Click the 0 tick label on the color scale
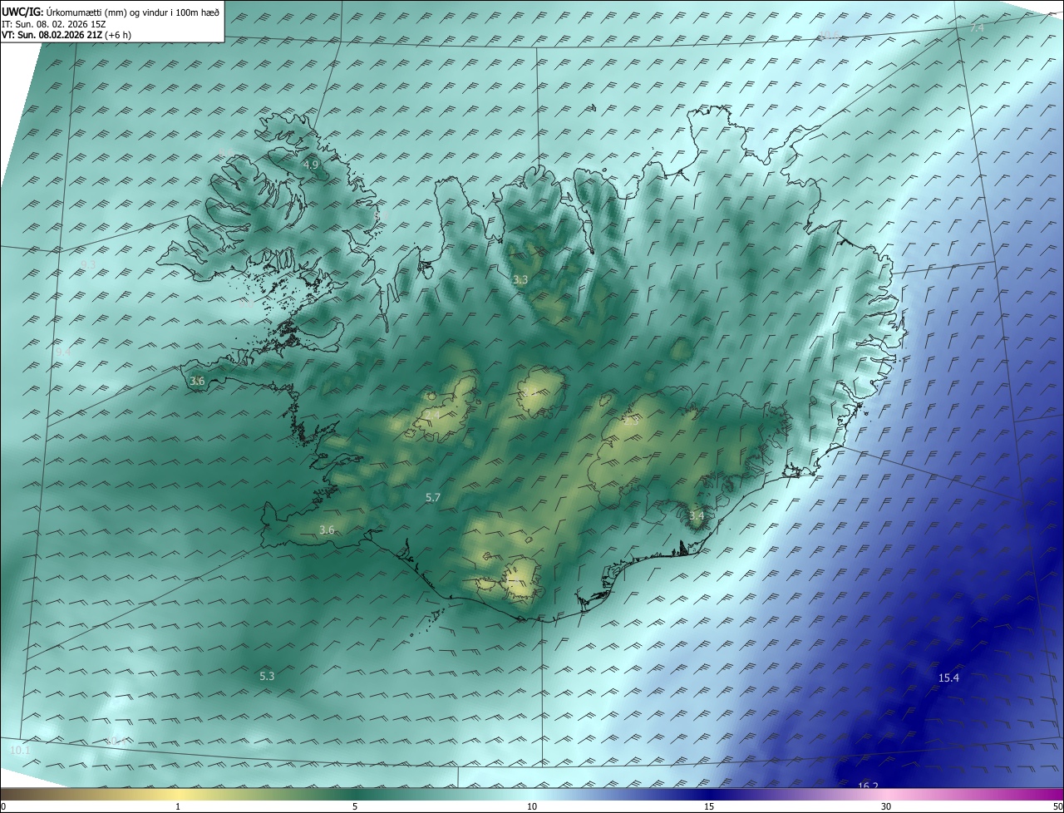 click(x=2, y=806)
